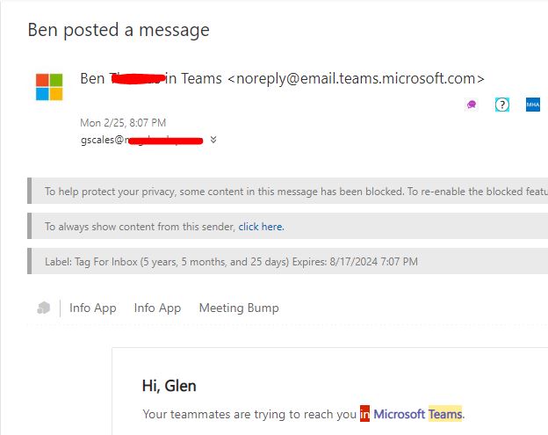
Task: Open the Meeting Bump add-in
Action: [239, 308]
